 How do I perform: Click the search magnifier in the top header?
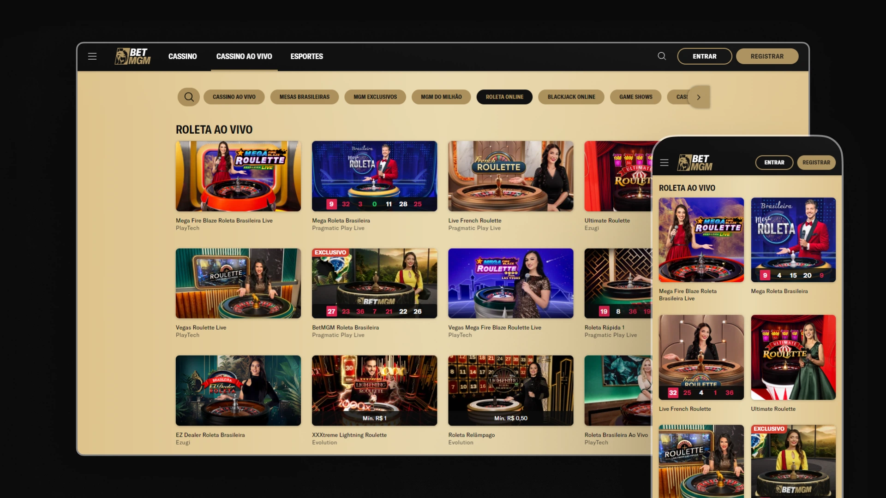[662, 56]
